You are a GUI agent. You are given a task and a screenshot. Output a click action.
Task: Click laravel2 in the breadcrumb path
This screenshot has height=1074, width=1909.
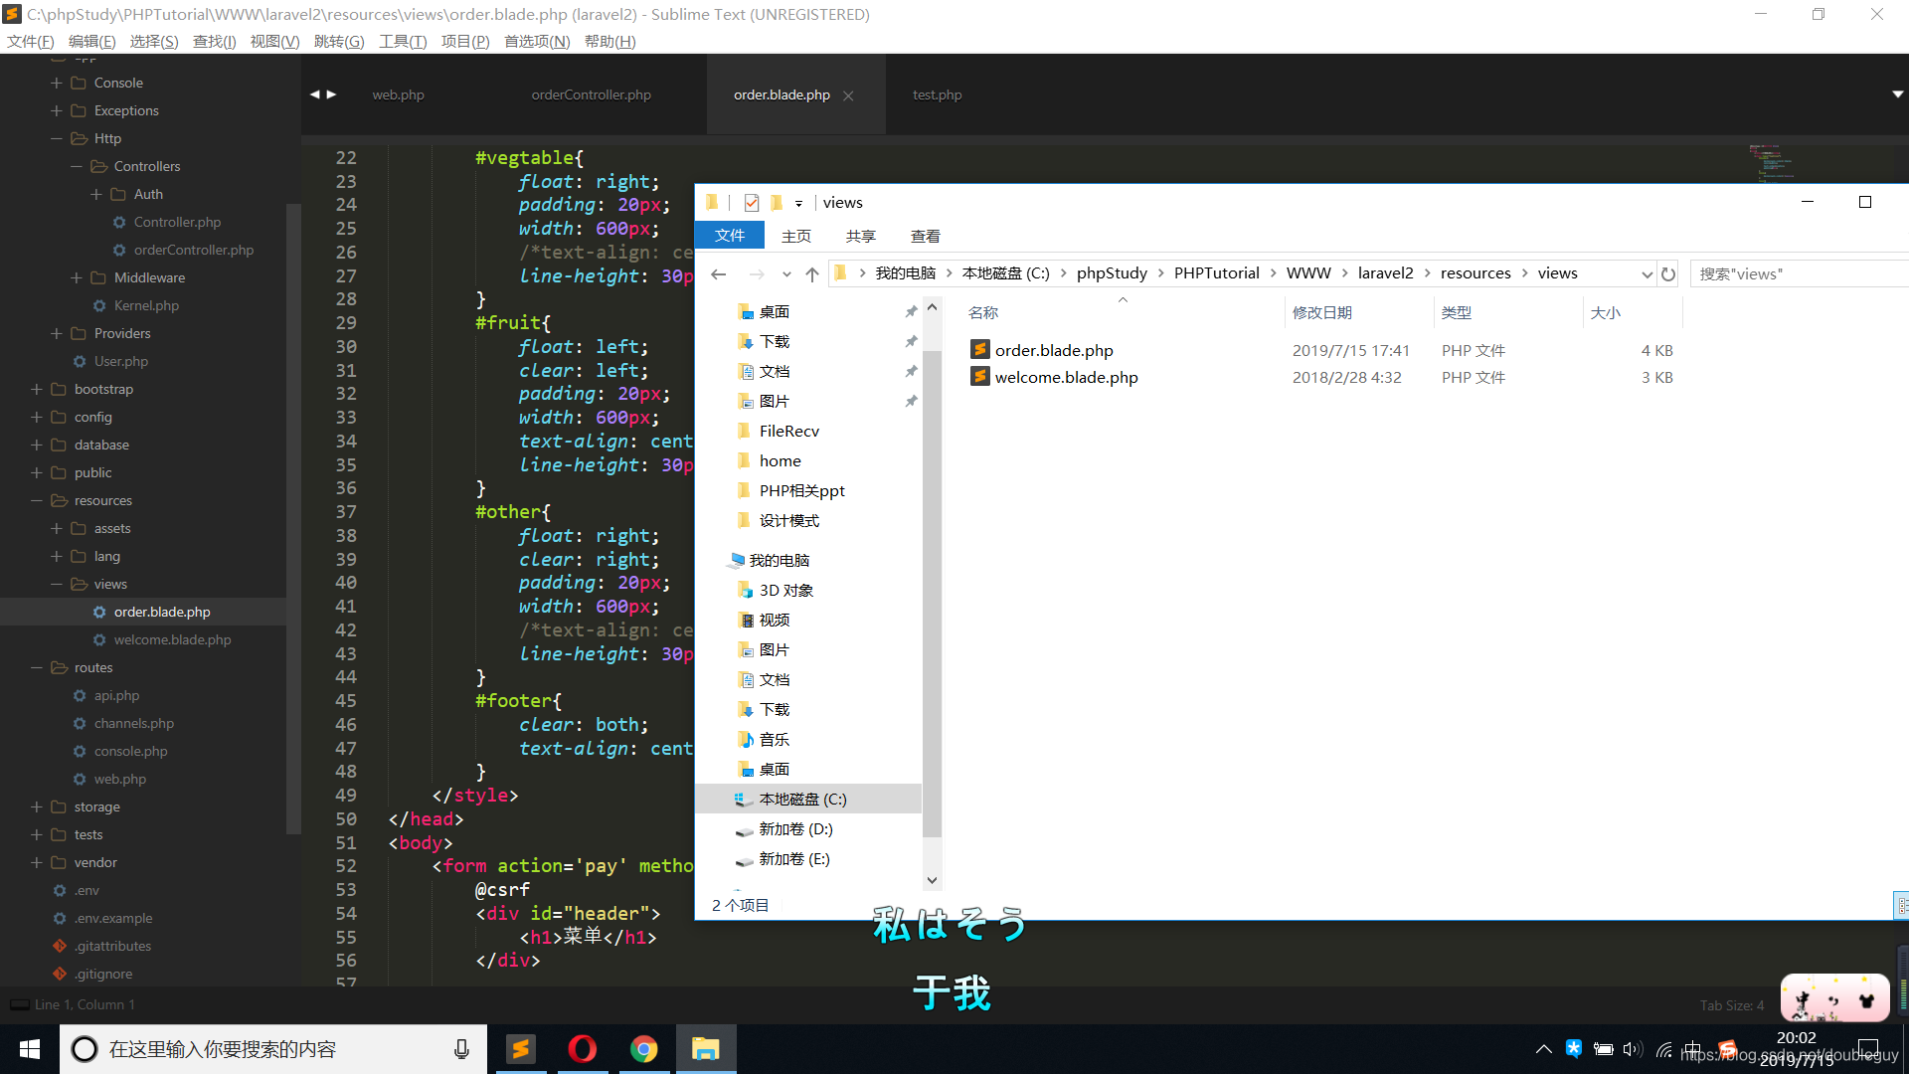coord(1385,273)
